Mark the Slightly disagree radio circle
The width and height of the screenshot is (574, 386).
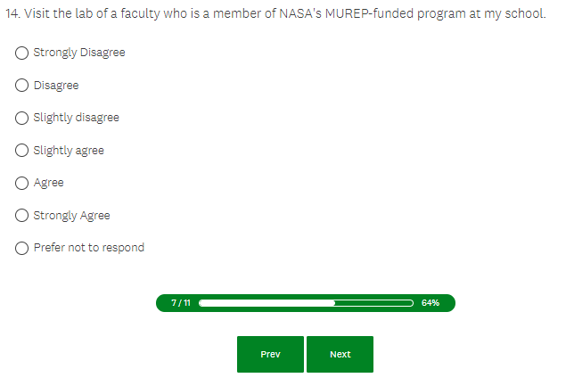point(22,118)
